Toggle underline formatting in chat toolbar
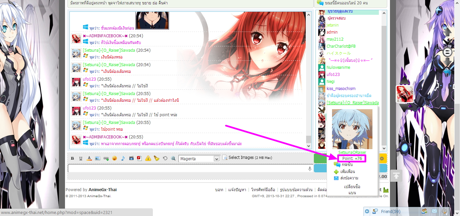This screenshot has width=460, height=216. (81, 159)
